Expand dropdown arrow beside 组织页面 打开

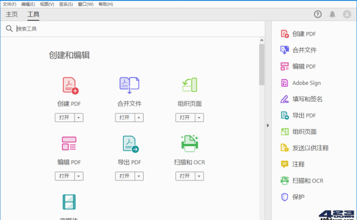(x=199, y=118)
